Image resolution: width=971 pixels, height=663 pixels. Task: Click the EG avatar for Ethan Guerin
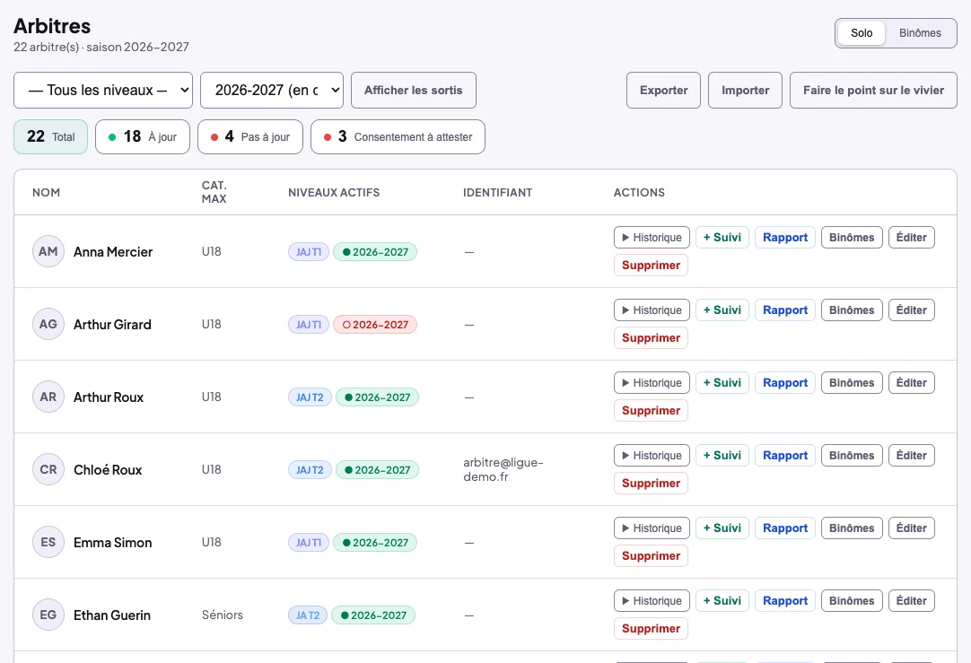[48, 615]
